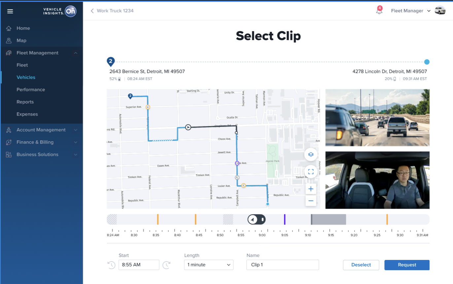The height and width of the screenshot is (284, 453).
Task: Click the purple marker on the timeline
Action: pos(285,219)
